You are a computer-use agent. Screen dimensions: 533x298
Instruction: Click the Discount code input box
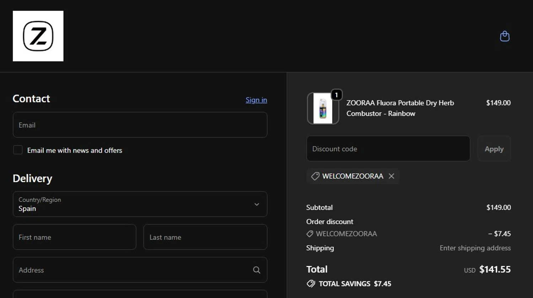point(388,149)
